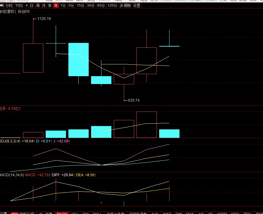263x214 pixels.
Task: Select the first red hollow candle below 1726.19
Action: point(33,58)
